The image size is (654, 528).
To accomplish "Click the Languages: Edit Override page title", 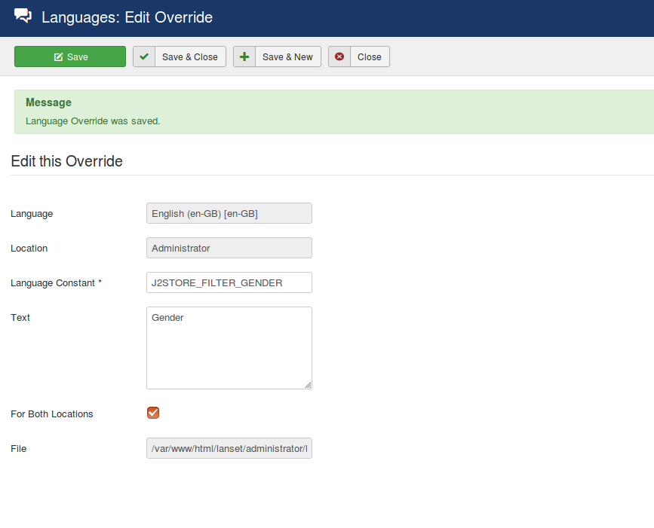I will click(127, 17).
